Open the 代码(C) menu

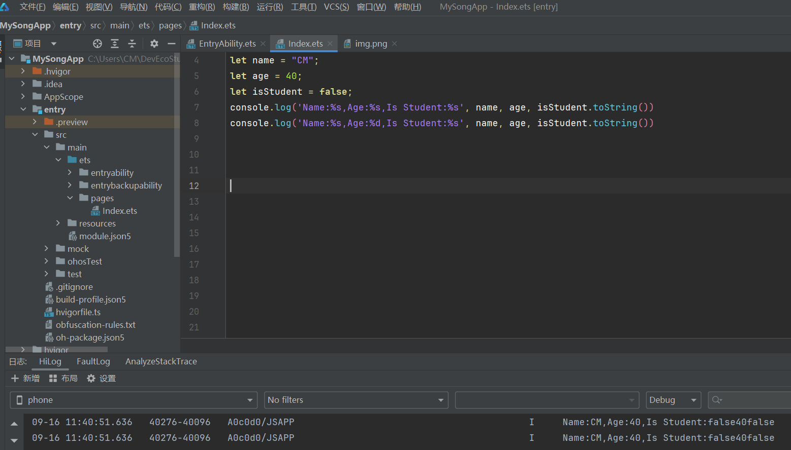click(x=168, y=7)
